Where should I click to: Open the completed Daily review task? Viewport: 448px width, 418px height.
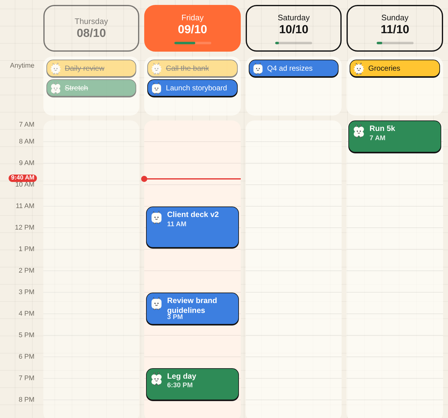[x=91, y=69]
